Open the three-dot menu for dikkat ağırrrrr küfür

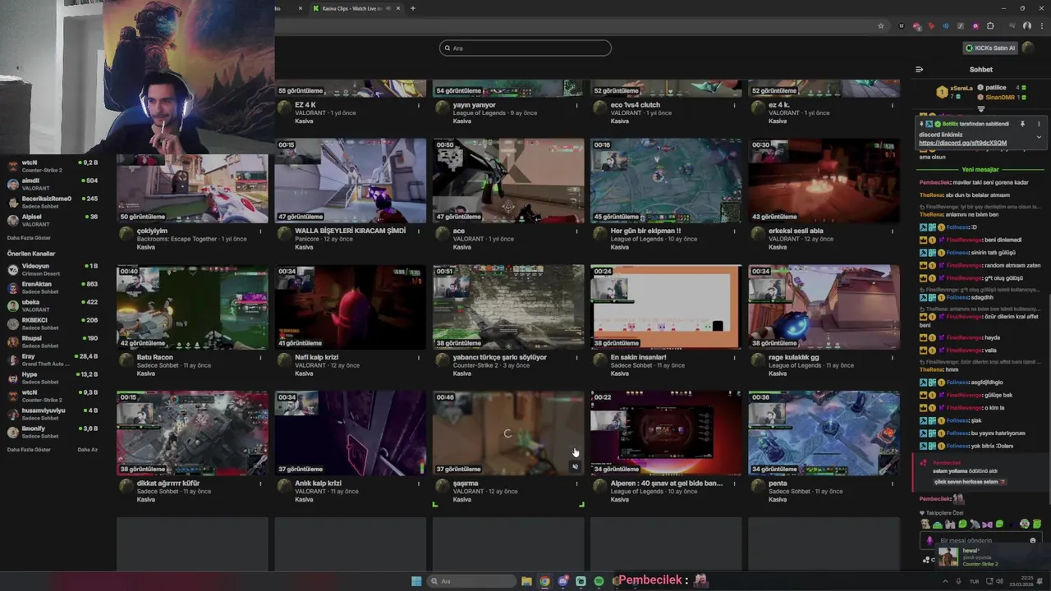(x=261, y=484)
